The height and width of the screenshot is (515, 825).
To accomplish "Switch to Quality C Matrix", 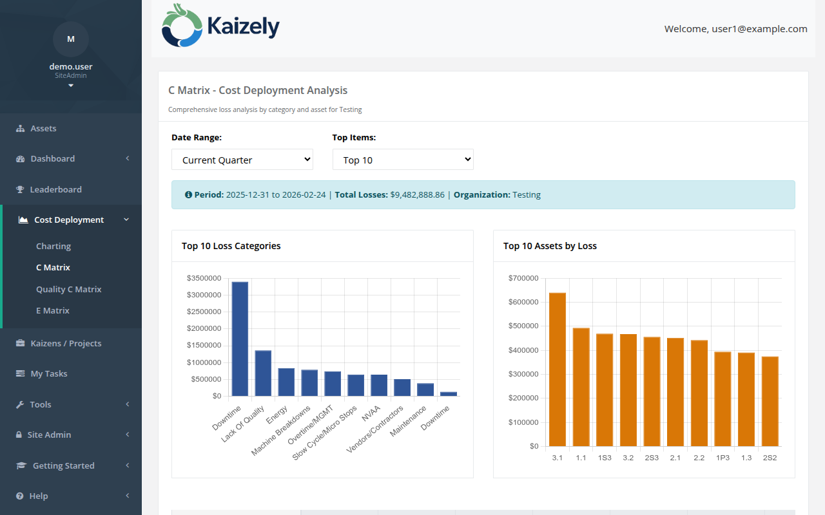I will point(69,289).
